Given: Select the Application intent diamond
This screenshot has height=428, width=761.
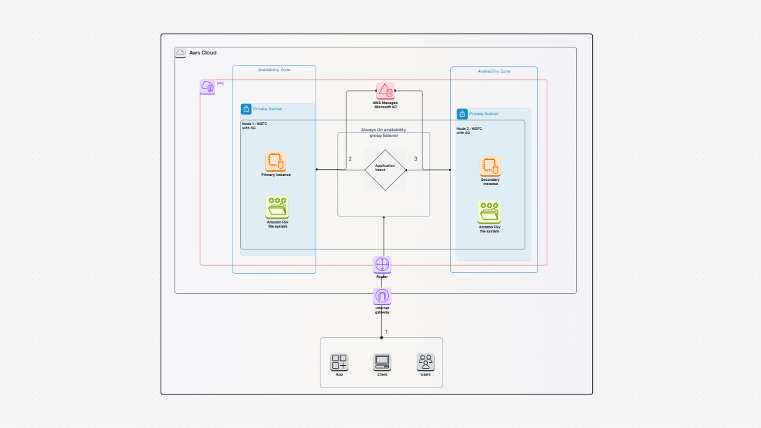Looking at the screenshot, I should pyautogui.click(x=385, y=170).
